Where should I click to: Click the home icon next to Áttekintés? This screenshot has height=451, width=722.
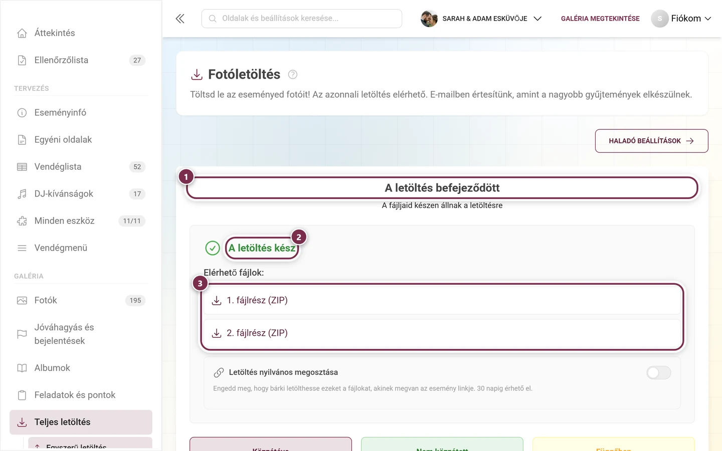tap(22, 33)
